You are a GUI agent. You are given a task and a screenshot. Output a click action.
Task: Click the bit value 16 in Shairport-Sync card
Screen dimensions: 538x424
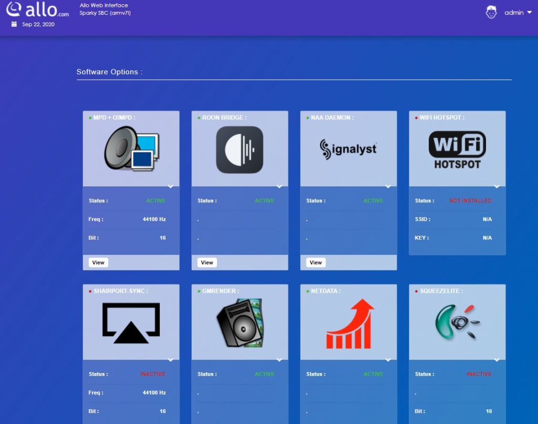click(163, 411)
